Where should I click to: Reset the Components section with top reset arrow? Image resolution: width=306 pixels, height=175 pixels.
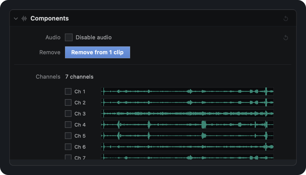coord(285,19)
